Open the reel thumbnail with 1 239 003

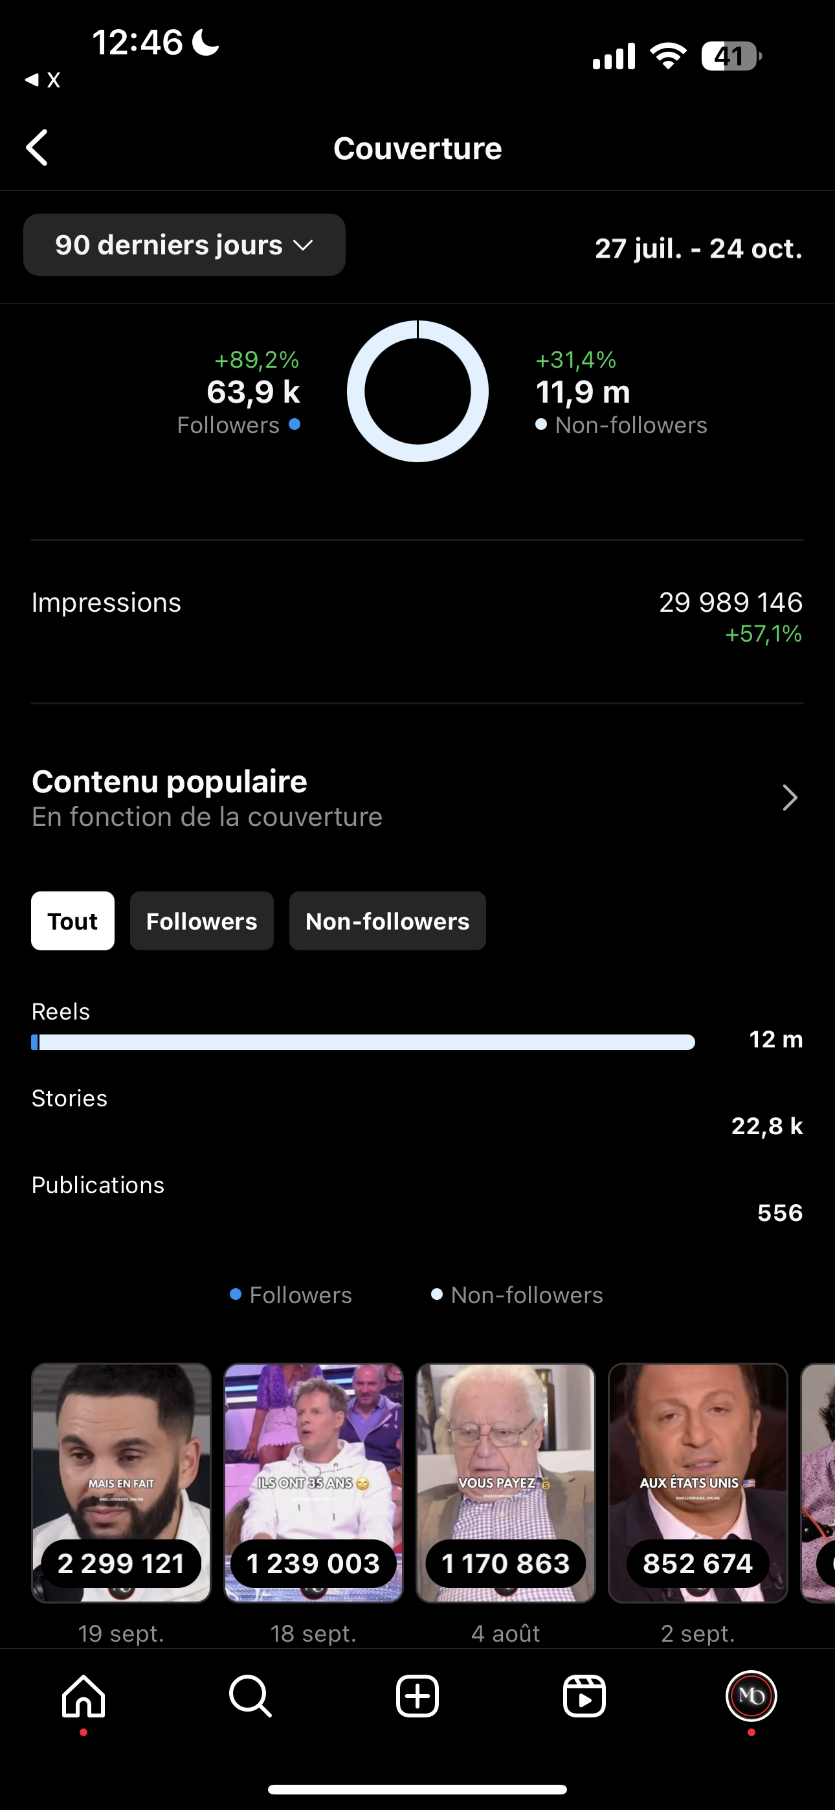pos(313,1482)
